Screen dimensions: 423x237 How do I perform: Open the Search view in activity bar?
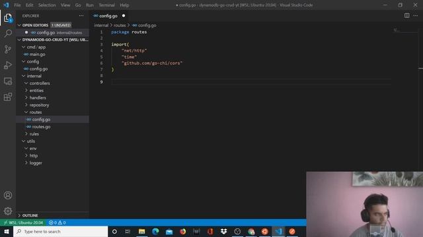coord(8,34)
